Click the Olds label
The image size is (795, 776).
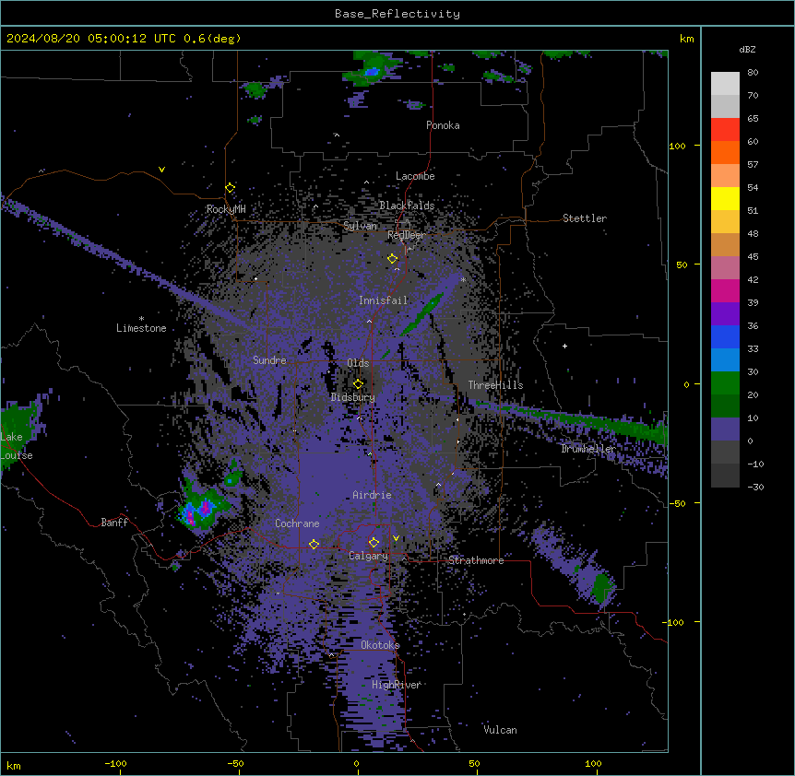click(358, 363)
